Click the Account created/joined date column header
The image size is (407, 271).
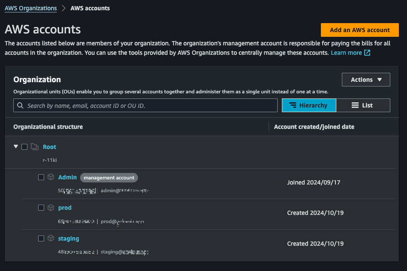(314, 127)
